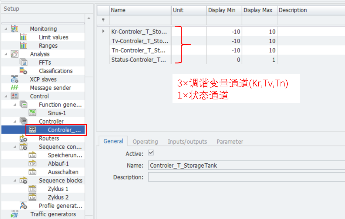The width and height of the screenshot is (345, 219).
Task: Sort by Display Min column header
Action: pos(224,10)
